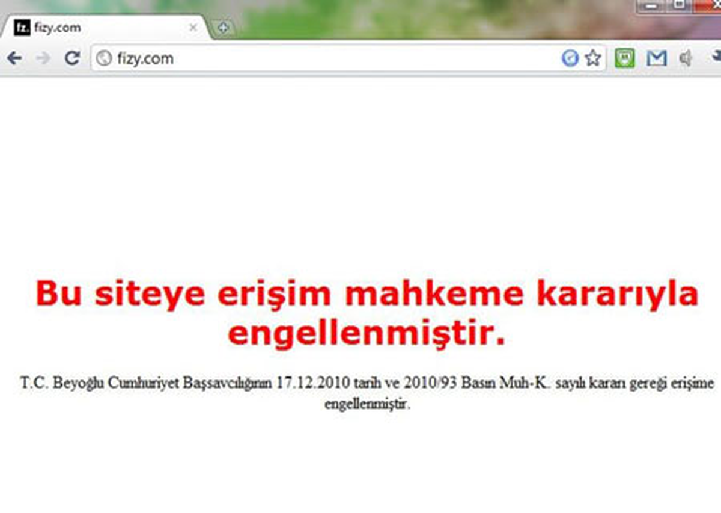
Task: Bookmark this page with the star icon
Action: click(593, 58)
